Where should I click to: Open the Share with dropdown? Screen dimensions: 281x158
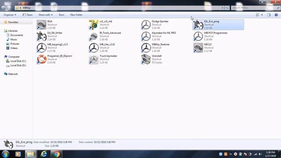click(46, 15)
